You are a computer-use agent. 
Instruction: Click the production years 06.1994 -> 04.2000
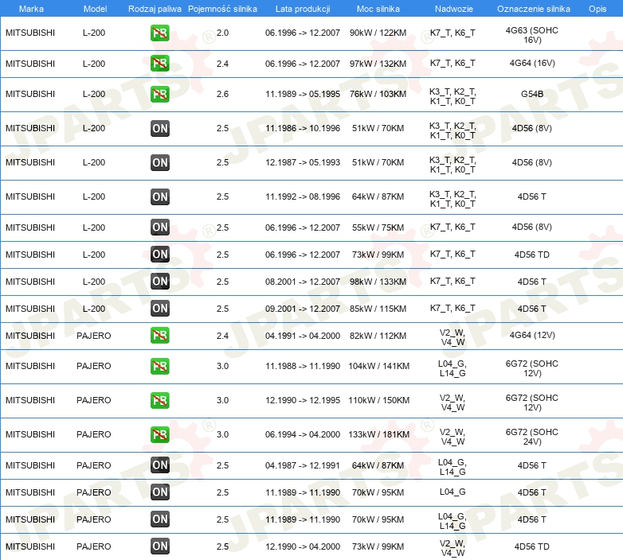303,434
